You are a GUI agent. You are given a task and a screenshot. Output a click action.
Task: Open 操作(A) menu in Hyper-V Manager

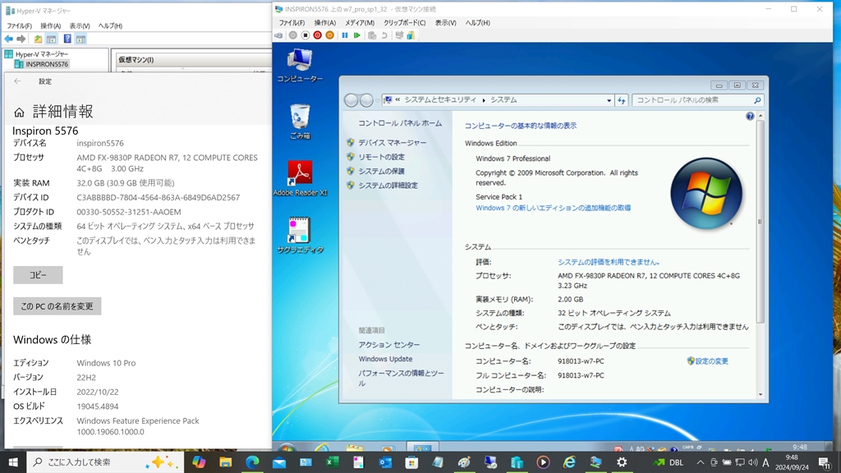tap(50, 25)
